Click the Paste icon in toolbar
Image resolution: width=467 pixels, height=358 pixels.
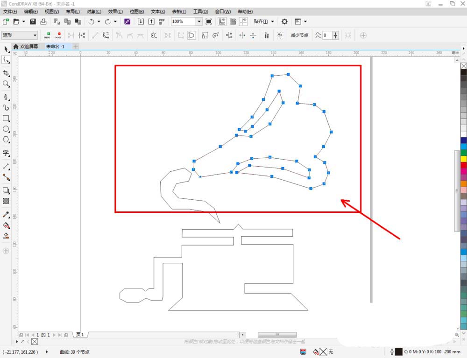(x=78, y=21)
